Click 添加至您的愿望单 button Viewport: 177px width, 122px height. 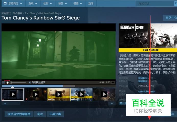click(19, 114)
